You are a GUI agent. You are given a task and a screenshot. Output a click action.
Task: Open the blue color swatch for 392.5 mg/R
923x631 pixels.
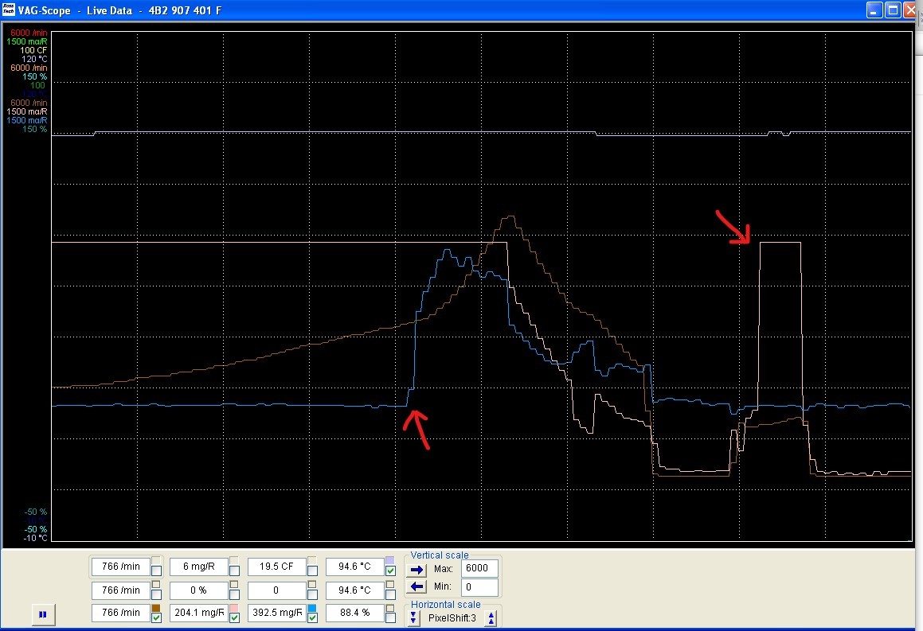(312, 608)
